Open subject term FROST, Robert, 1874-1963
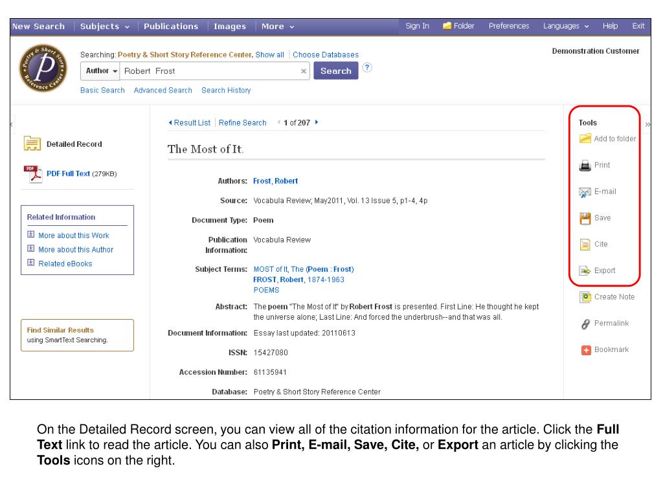663x497 pixels. click(298, 280)
